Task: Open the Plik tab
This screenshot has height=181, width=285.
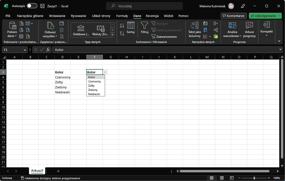Action: point(8,16)
